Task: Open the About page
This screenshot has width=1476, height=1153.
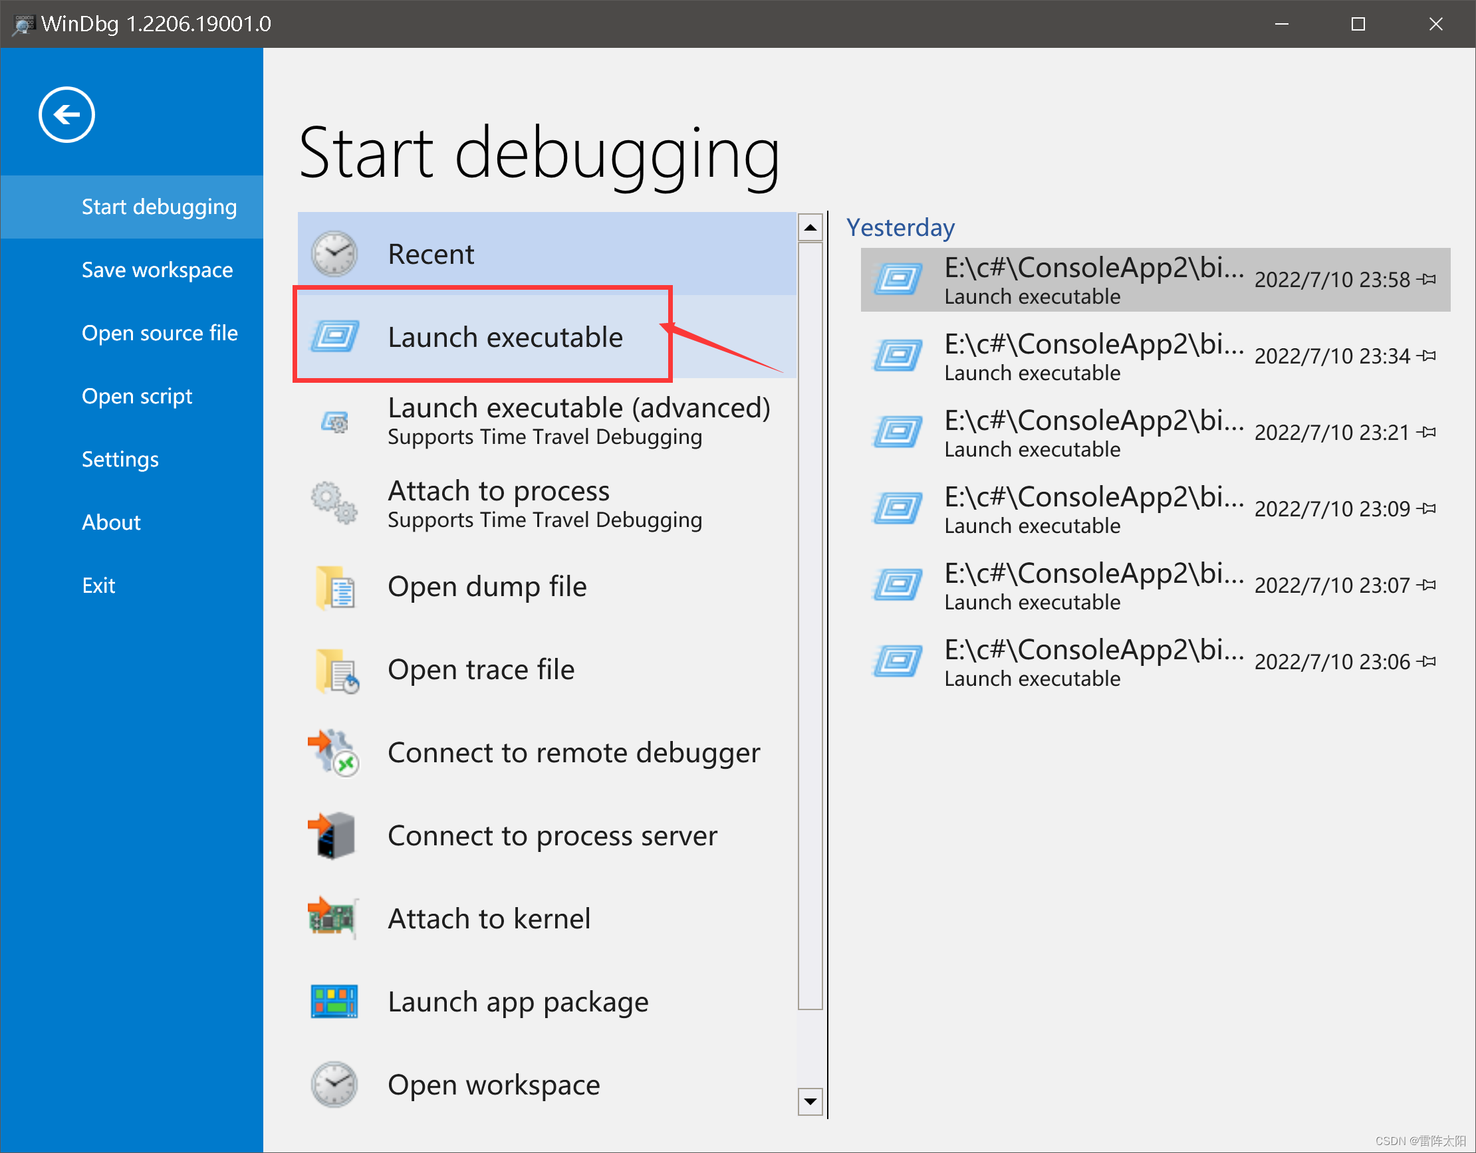Action: coord(111,522)
